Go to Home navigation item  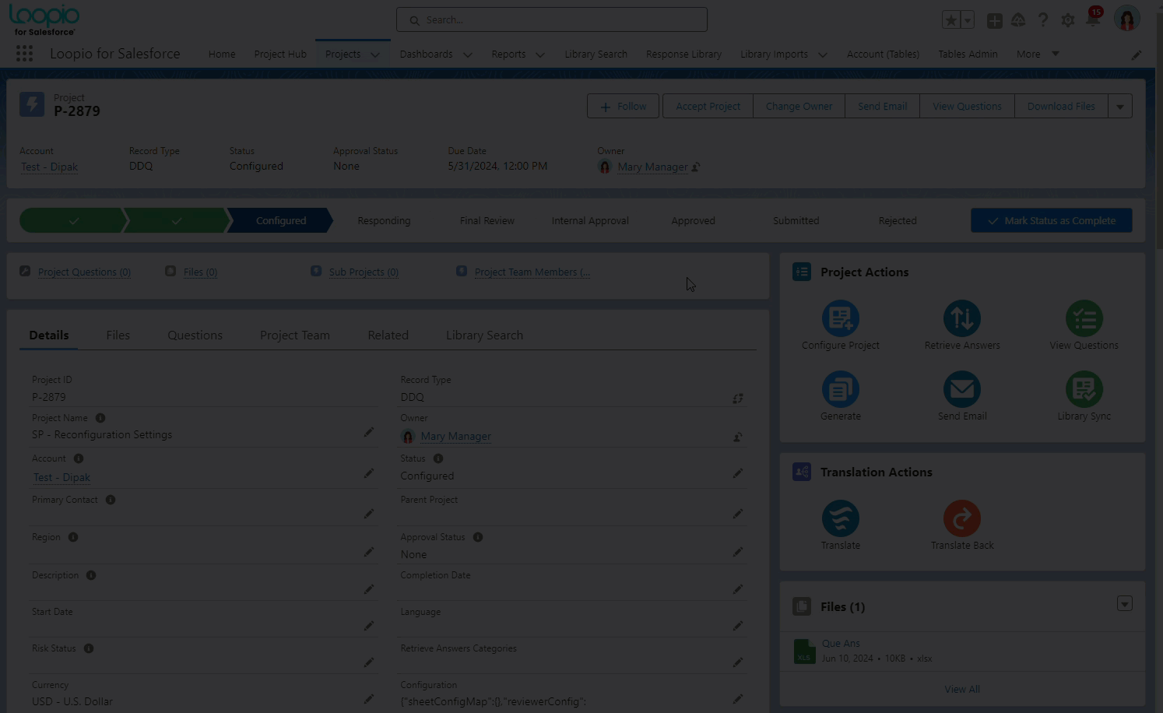222,54
